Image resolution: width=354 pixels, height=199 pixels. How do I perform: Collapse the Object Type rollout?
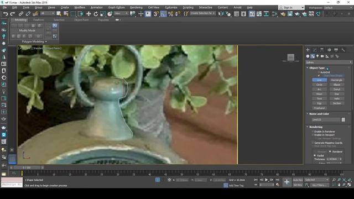point(317,68)
